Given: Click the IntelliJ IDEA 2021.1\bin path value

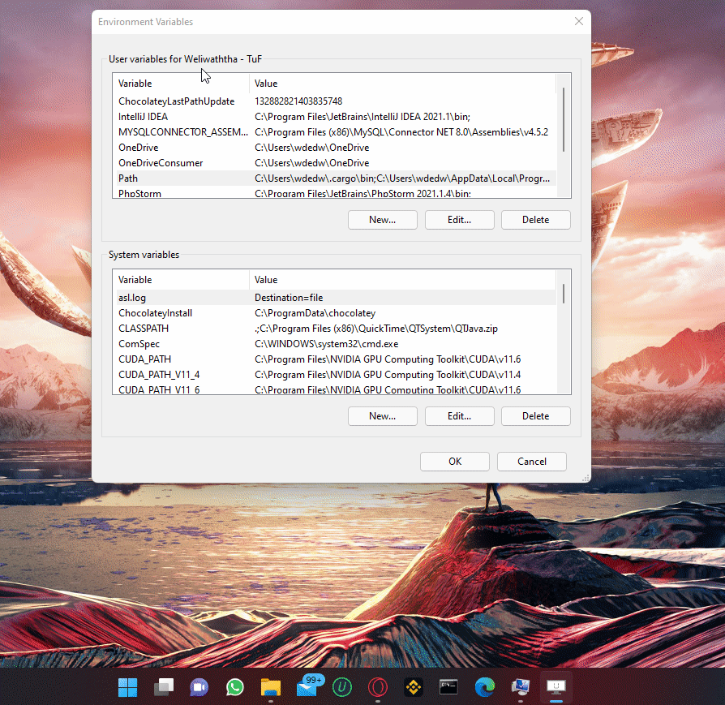Looking at the screenshot, I should (x=362, y=117).
